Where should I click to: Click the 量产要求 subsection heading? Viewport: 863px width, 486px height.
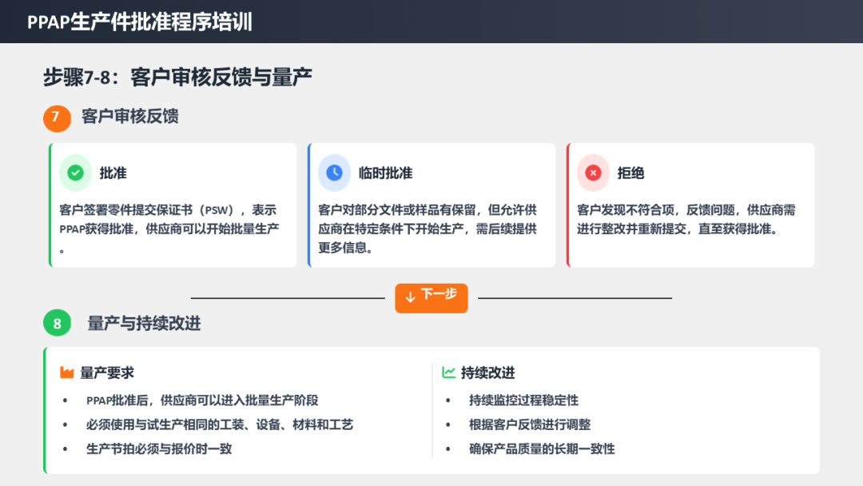pyautogui.click(x=107, y=372)
